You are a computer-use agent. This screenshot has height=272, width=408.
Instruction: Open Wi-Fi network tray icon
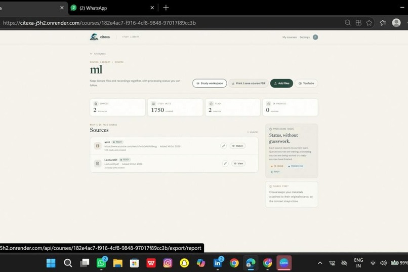373,263
